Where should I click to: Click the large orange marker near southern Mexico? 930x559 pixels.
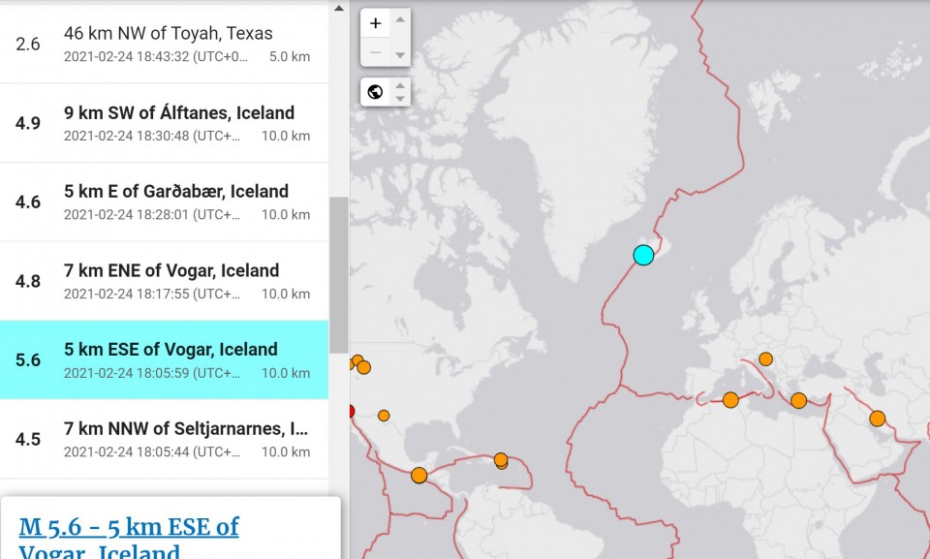coord(418,476)
